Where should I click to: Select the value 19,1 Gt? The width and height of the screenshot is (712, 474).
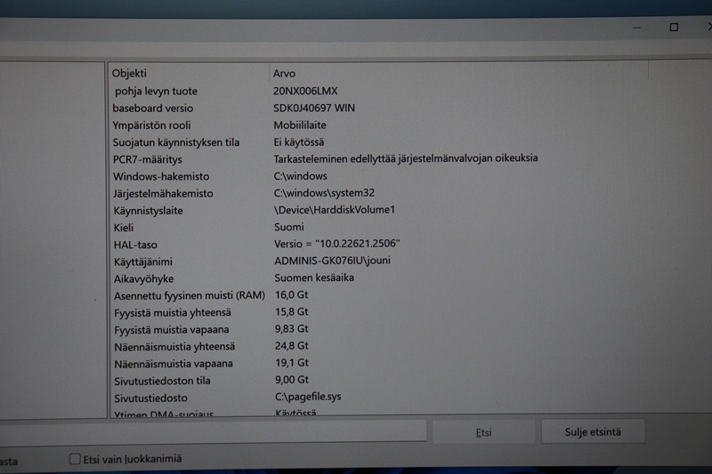tap(292, 363)
